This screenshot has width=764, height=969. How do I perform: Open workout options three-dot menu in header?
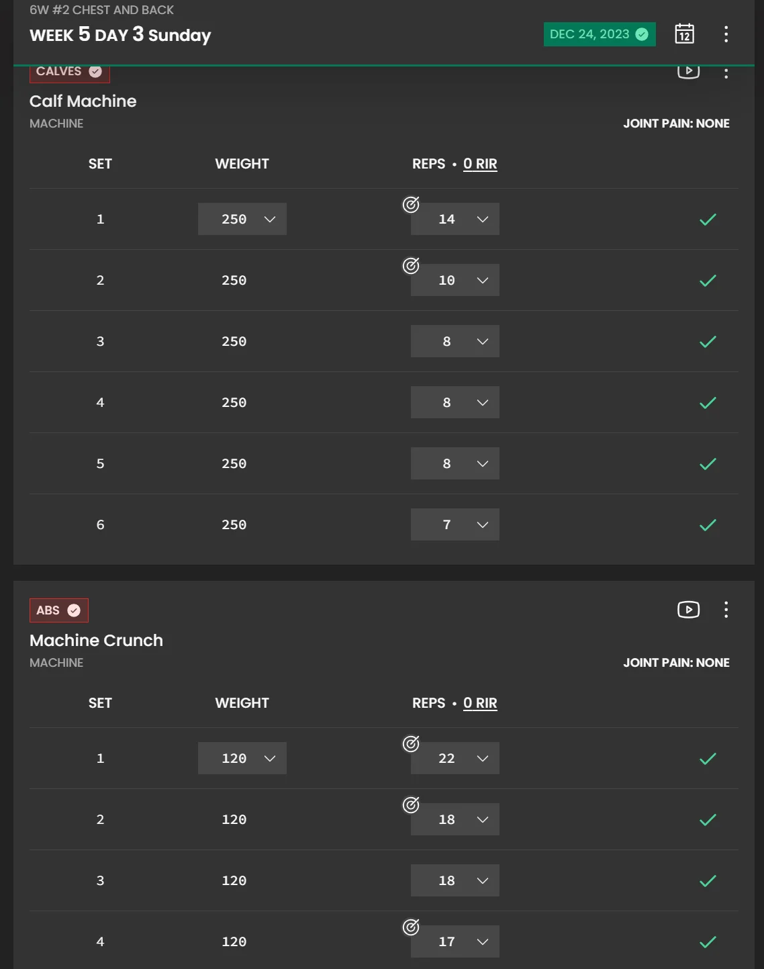click(x=726, y=34)
